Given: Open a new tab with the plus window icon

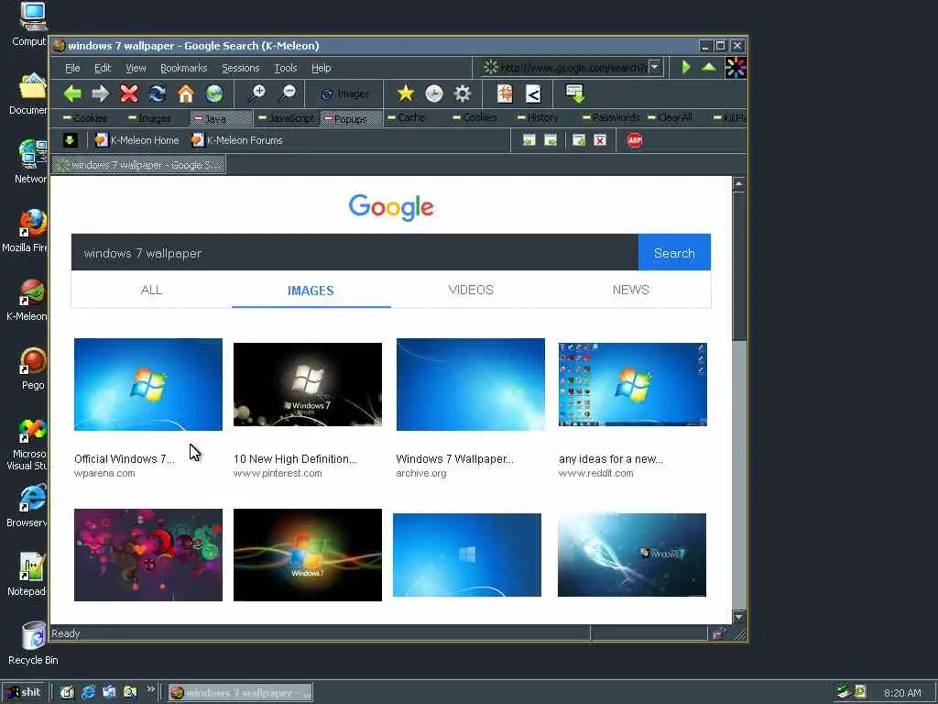Looking at the screenshot, I should click(579, 140).
